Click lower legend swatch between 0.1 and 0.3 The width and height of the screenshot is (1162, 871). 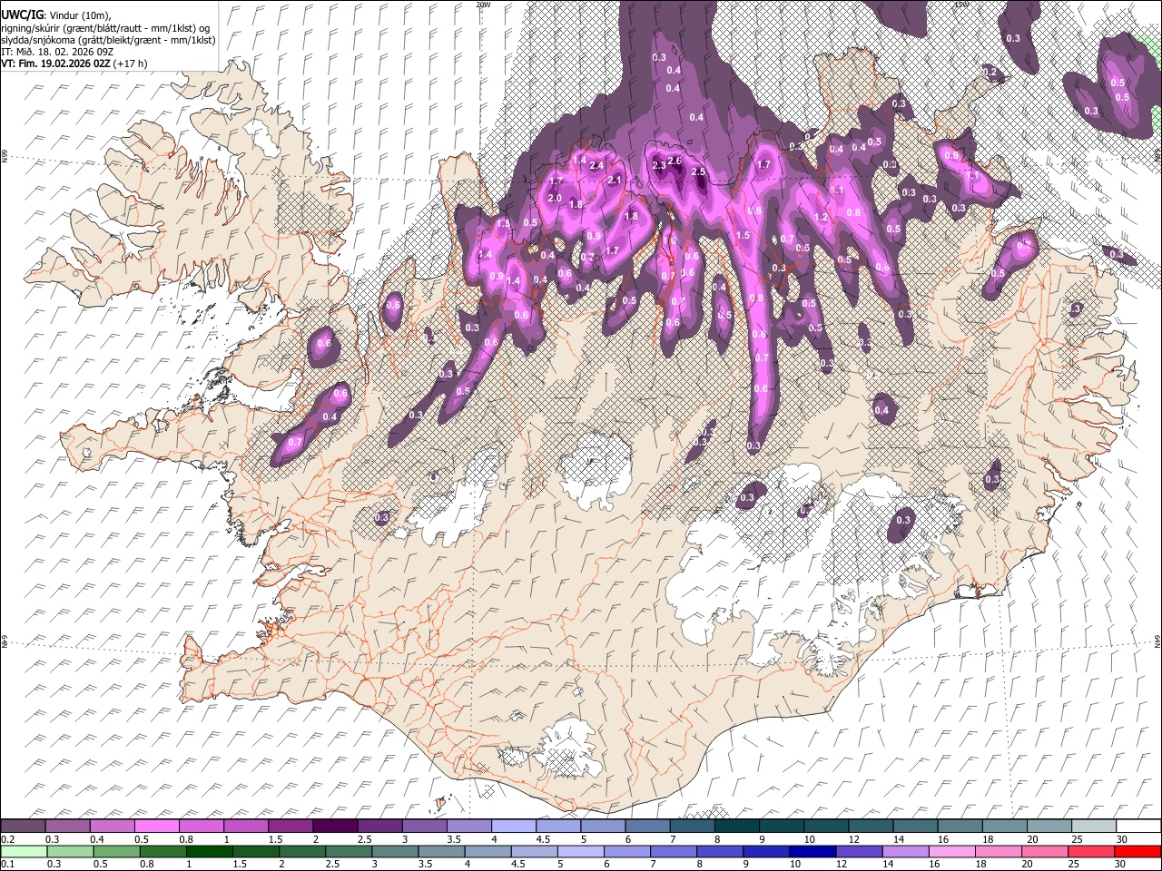[23, 851]
